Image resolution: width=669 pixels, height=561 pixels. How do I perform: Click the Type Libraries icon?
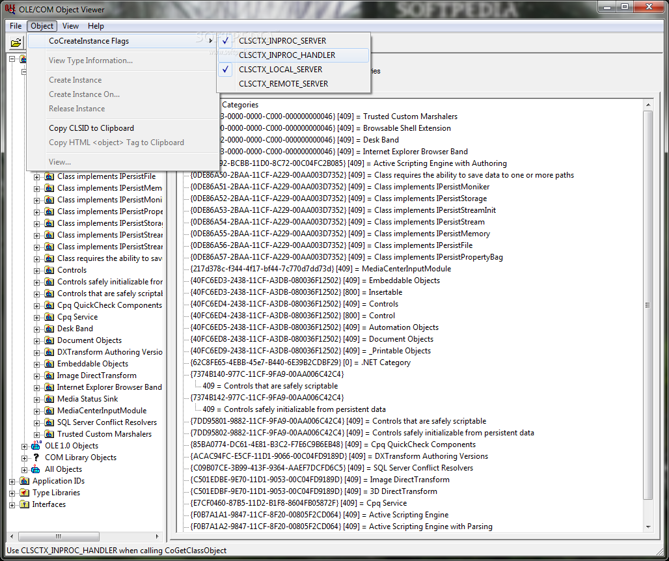click(x=25, y=493)
